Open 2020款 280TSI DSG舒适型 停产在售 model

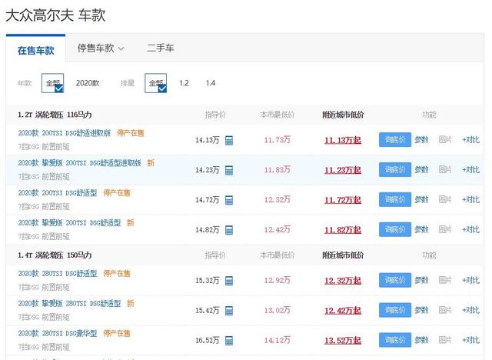tap(58, 273)
